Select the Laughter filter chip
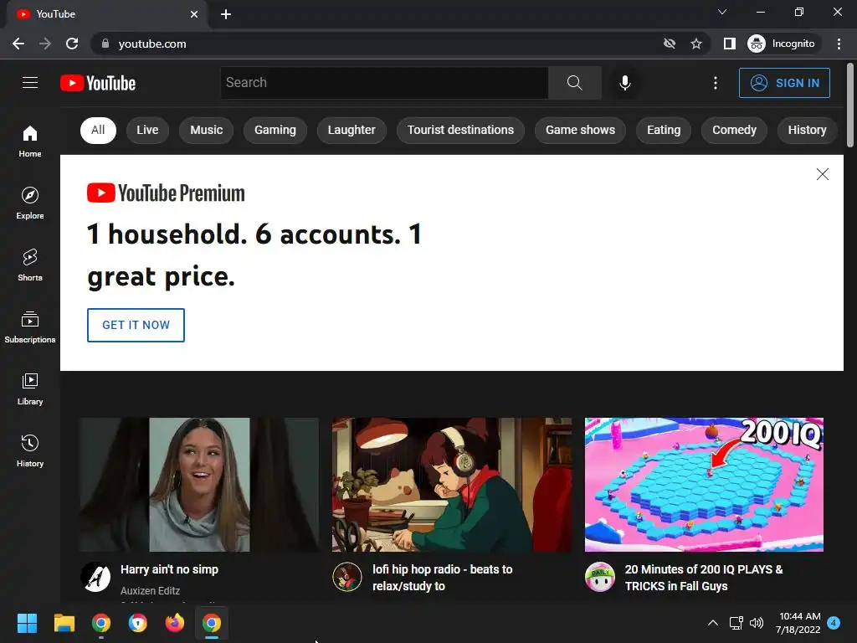857x643 pixels. click(352, 130)
